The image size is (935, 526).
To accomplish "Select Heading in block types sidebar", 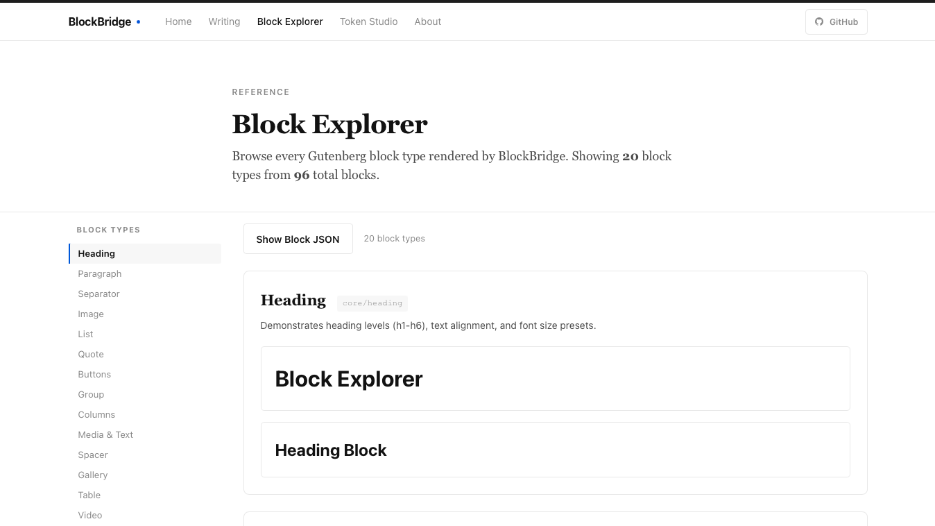I will pos(96,253).
